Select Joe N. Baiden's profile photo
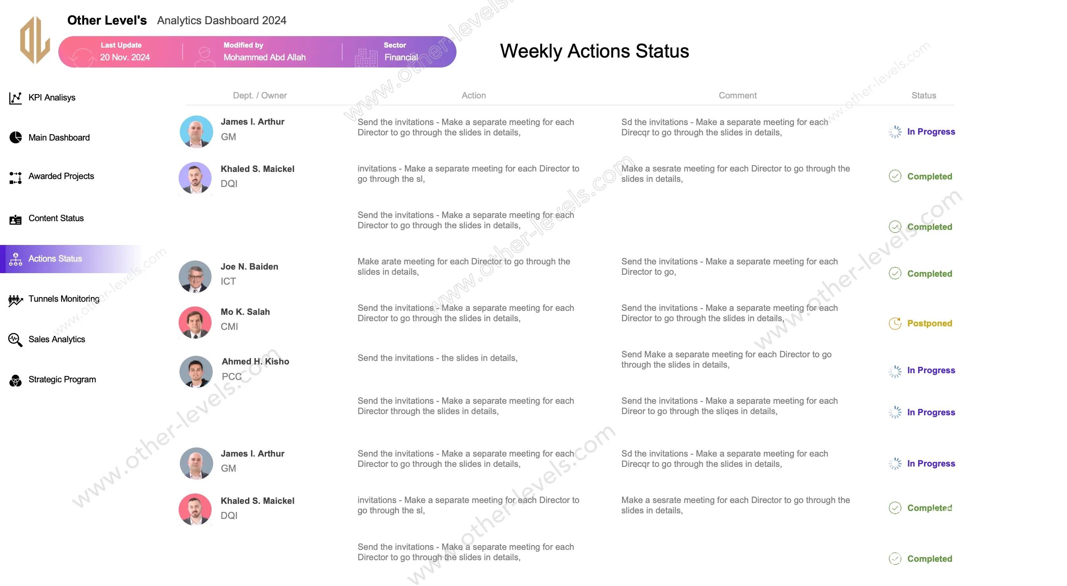Screen dimensions: 1067x586 tap(196, 276)
